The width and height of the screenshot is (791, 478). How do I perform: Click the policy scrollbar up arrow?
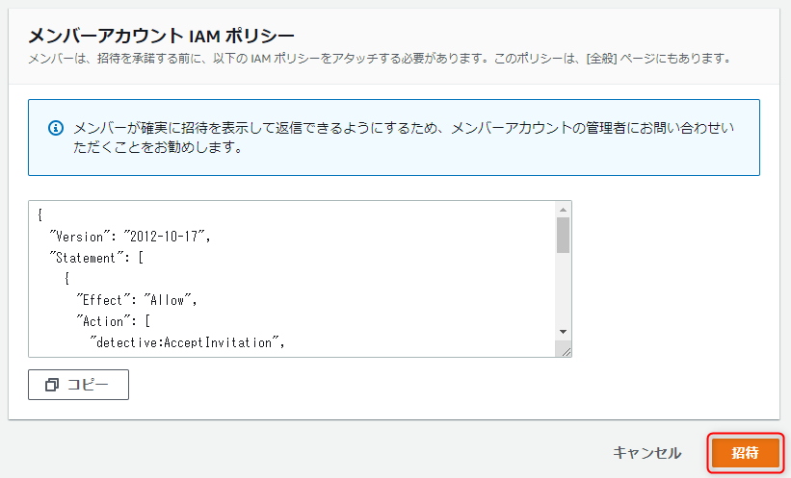pyautogui.click(x=564, y=210)
